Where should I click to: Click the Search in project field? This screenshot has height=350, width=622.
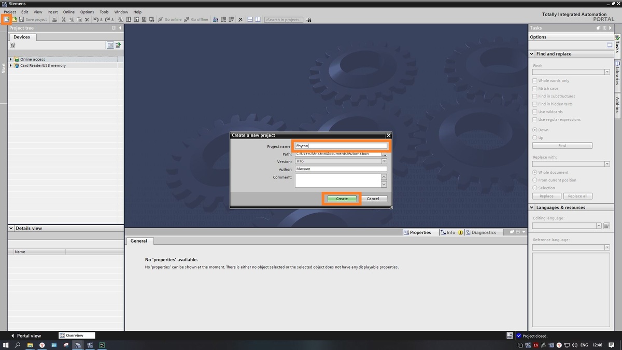click(x=284, y=19)
